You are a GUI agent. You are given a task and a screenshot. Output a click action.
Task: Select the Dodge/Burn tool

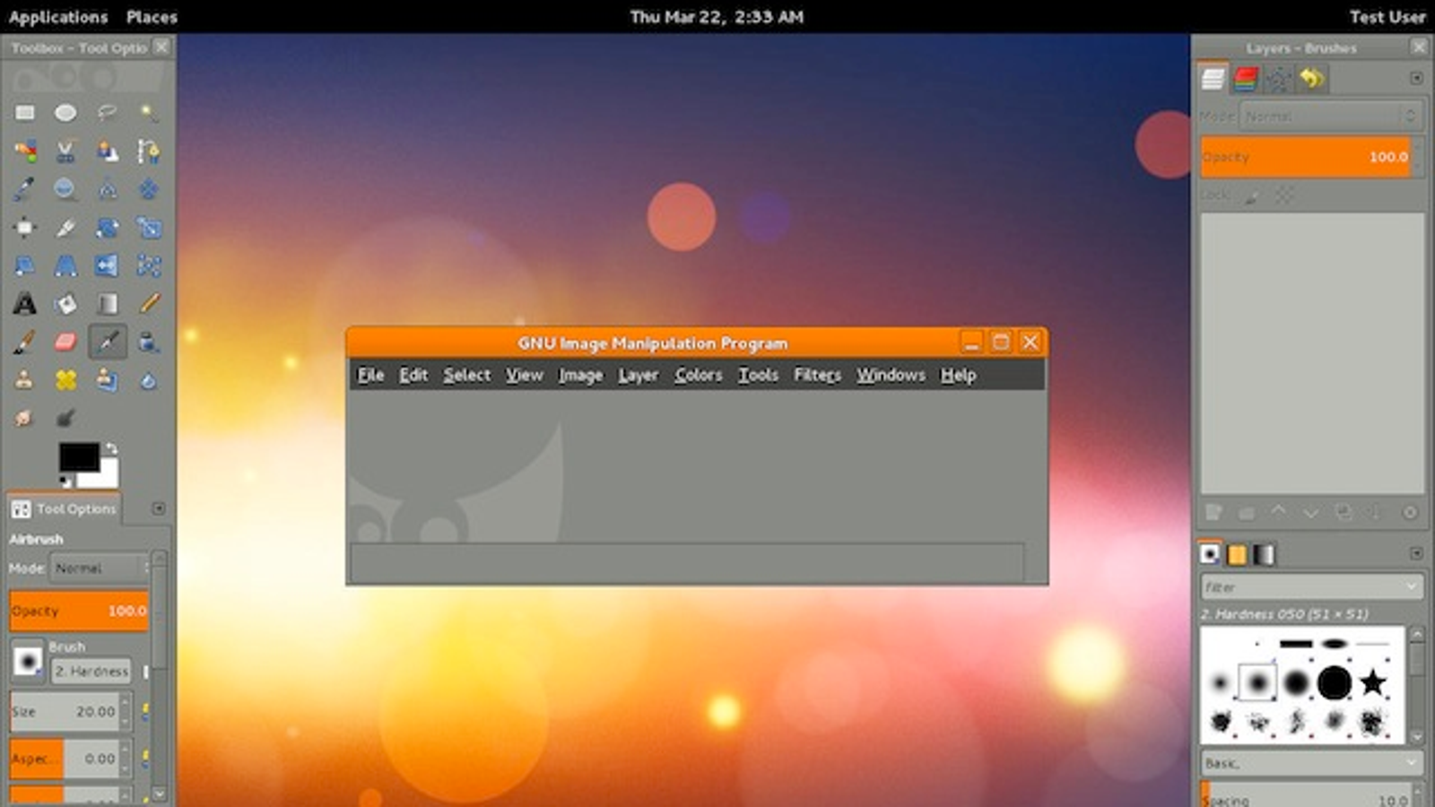pyautogui.click(x=65, y=418)
